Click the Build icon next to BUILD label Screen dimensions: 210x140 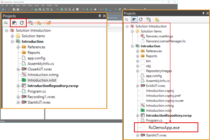tap(106, 9)
